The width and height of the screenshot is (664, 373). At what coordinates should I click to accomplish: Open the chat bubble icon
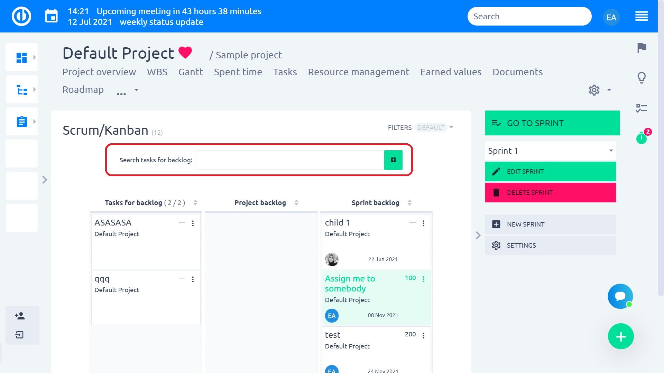coord(620,296)
